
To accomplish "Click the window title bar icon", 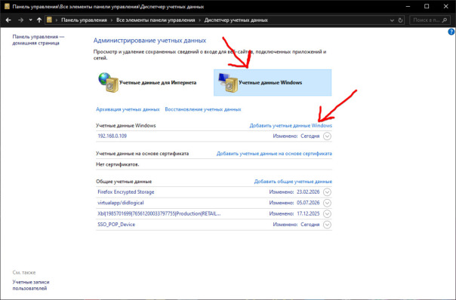I will (x=7, y=6).
